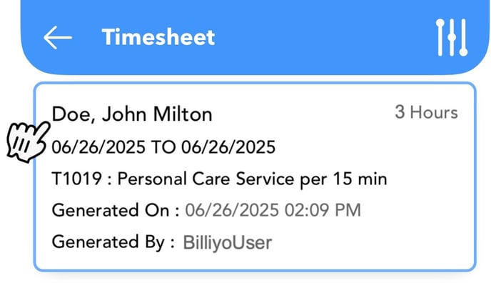
Task: Select the start date 06/26/2025 before TO
Action: (98, 147)
